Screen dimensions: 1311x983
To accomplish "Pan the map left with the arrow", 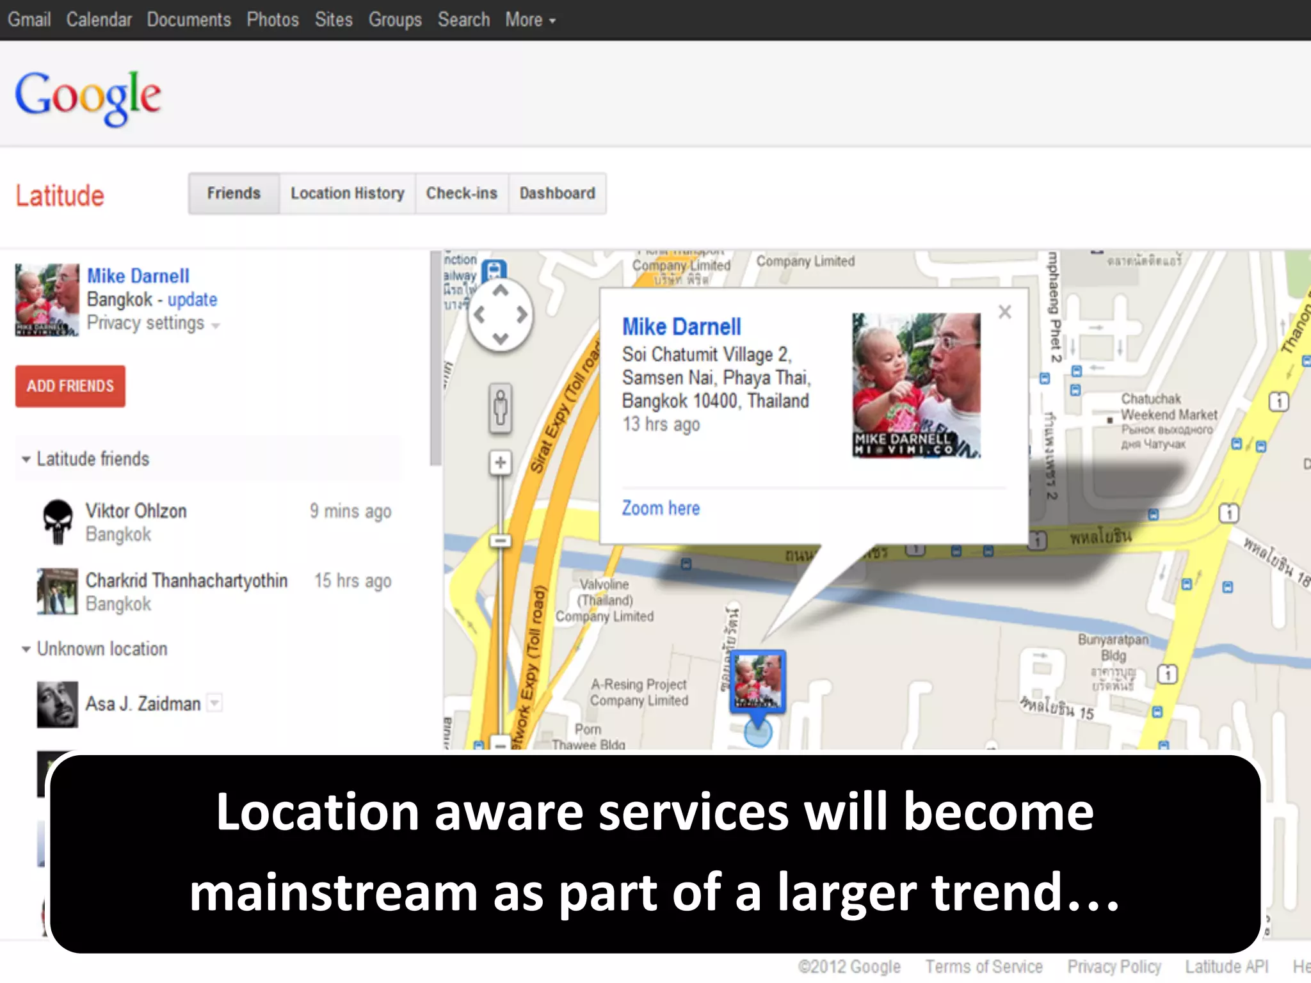I will tap(479, 314).
